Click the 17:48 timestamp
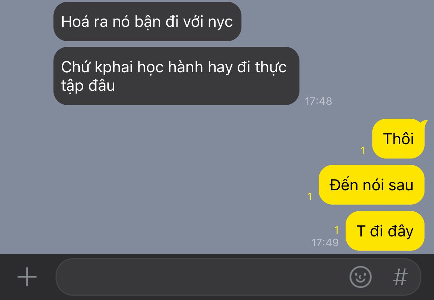Screen dimensions: 434x300 (318, 101)
